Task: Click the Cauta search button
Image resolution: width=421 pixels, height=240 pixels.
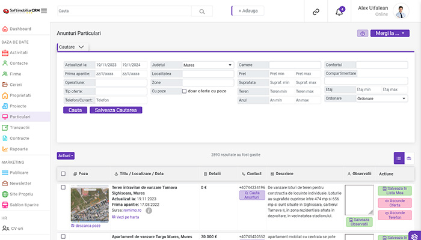Action: point(75,110)
